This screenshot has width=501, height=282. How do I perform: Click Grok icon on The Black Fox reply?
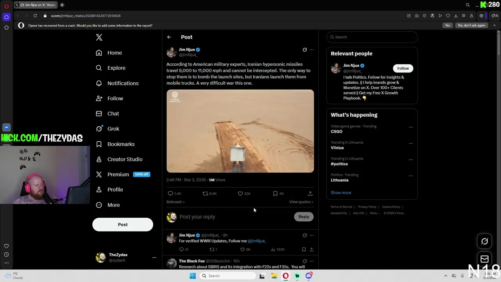click(x=305, y=261)
